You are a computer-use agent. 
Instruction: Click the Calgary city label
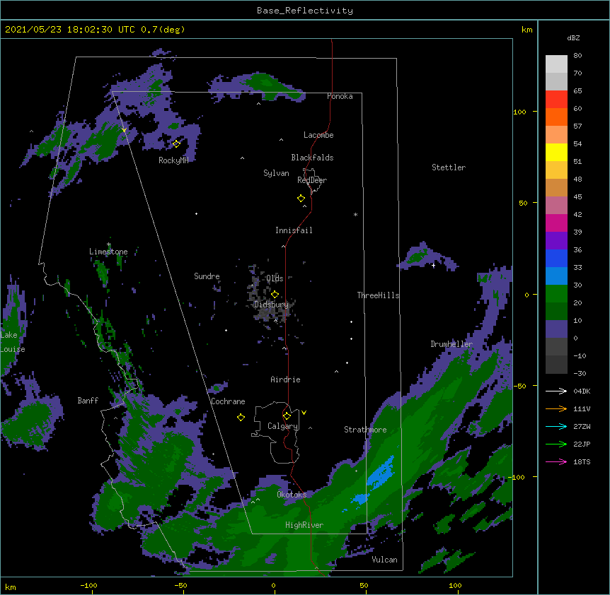(282, 426)
